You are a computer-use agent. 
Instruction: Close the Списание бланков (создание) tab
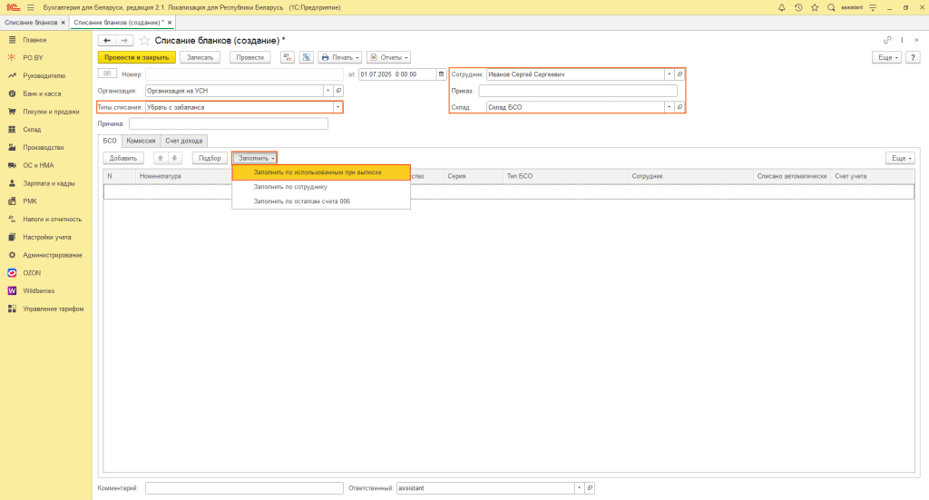point(170,23)
